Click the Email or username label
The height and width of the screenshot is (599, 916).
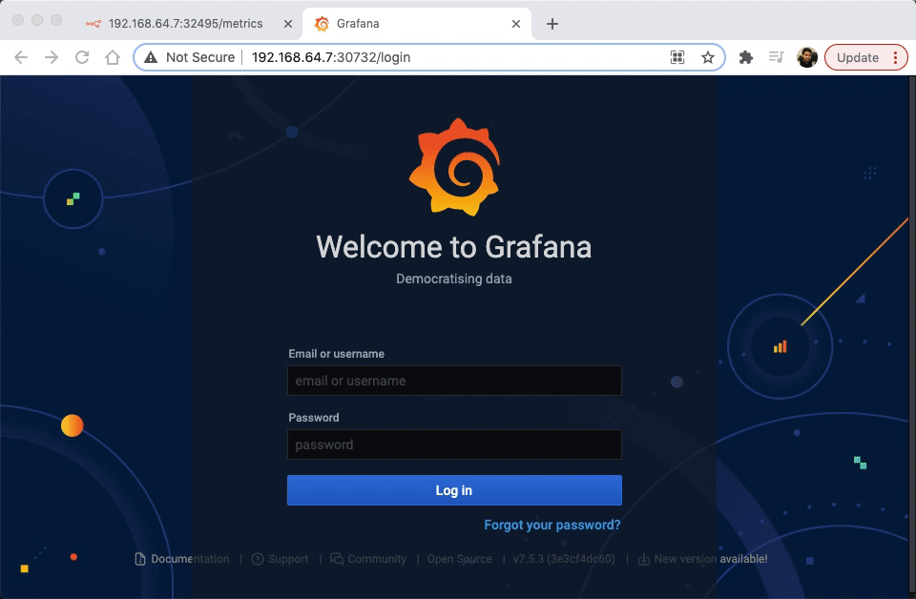pos(336,354)
